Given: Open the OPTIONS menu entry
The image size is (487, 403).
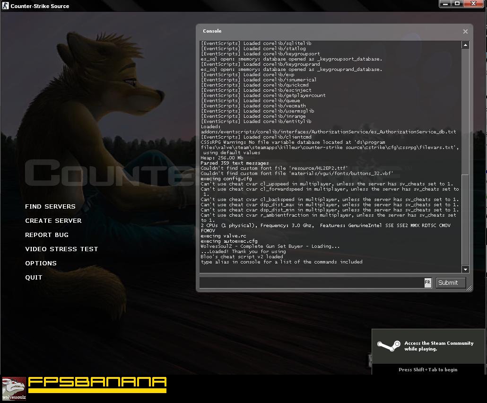Looking at the screenshot, I should pyautogui.click(x=41, y=263).
